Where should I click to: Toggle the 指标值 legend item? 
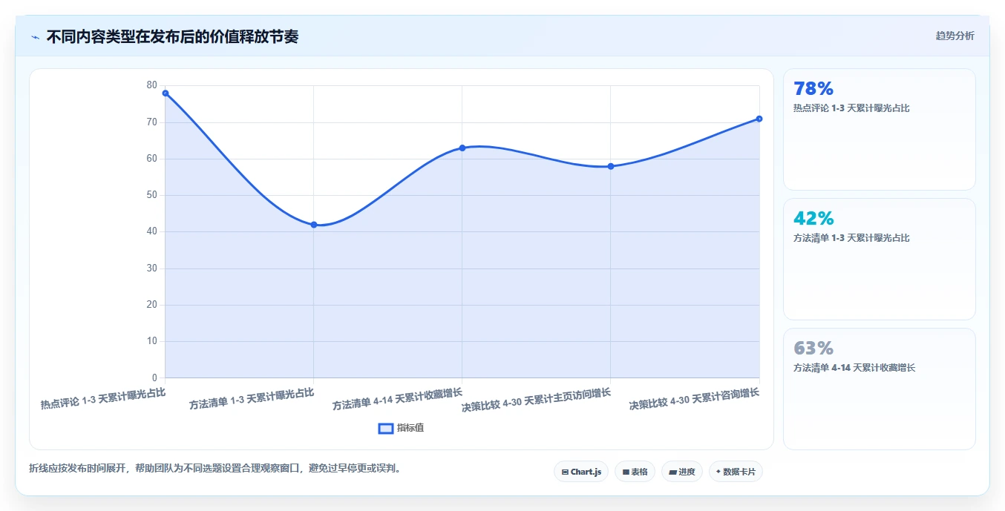[401, 428]
